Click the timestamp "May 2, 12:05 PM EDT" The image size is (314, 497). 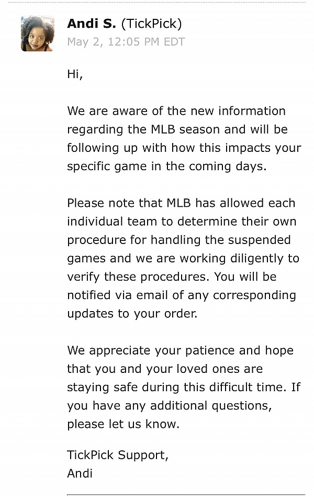pyautogui.click(x=126, y=42)
